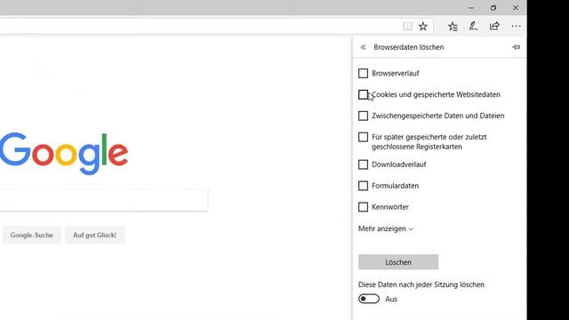
Task: Check the Kennwörter checkbox
Action: point(363,207)
